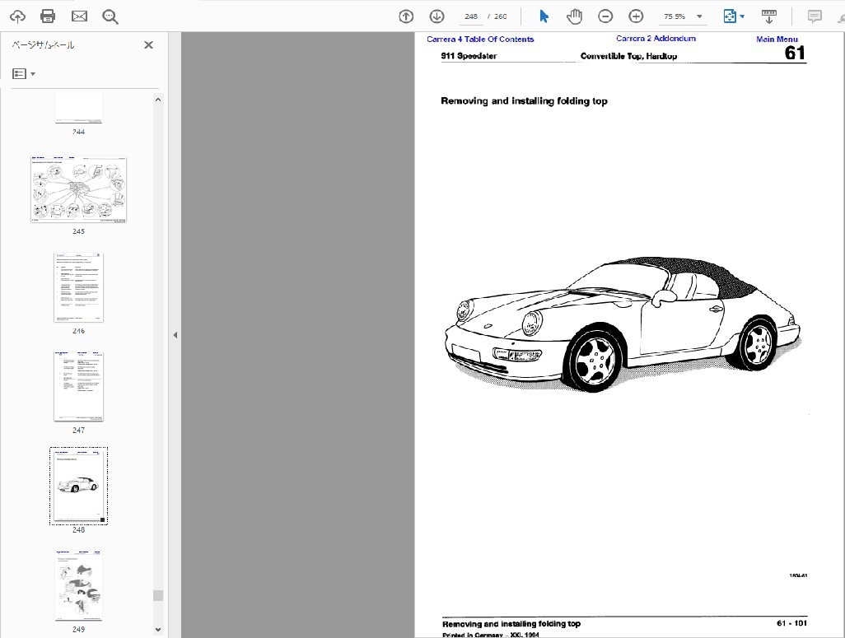Click the '911 Speedster' header text
The height and width of the screenshot is (638, 845).
[469, 56]
